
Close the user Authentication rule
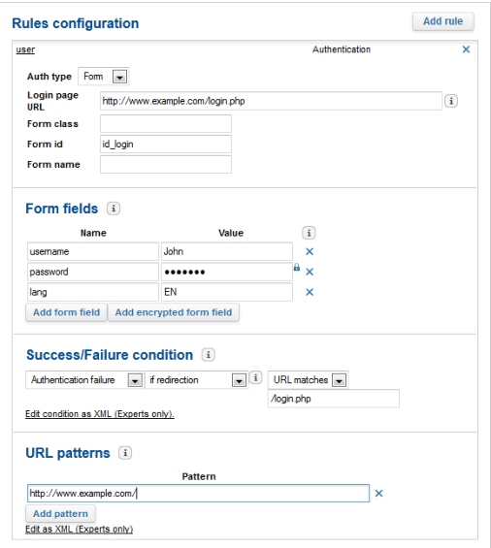tap(466, 49)
